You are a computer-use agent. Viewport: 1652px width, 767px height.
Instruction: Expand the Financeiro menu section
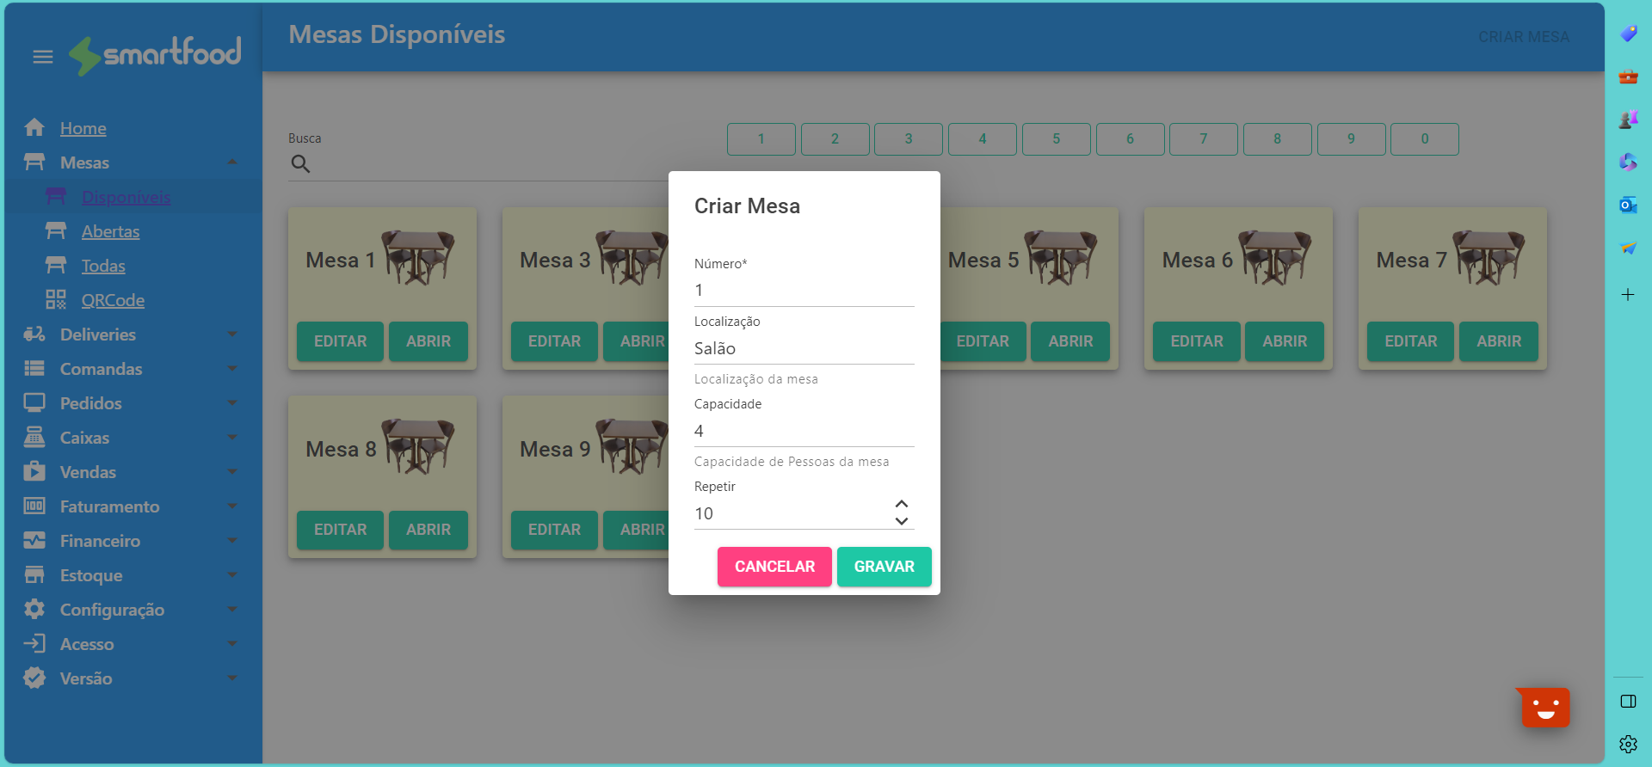pyautogui.click(x=232, y=541)
